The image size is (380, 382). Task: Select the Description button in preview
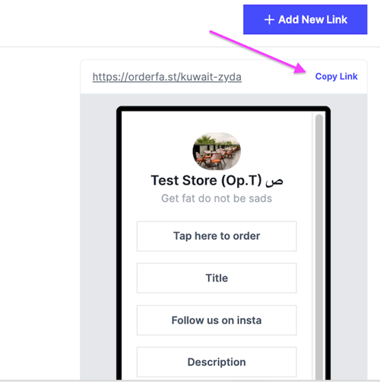point(217,362)
